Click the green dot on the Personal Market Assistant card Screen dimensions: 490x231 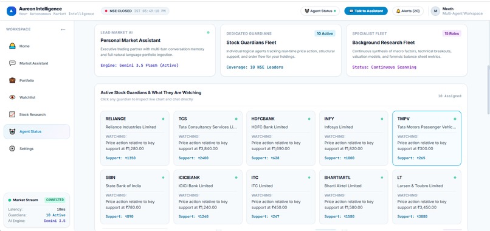point(208,32)
